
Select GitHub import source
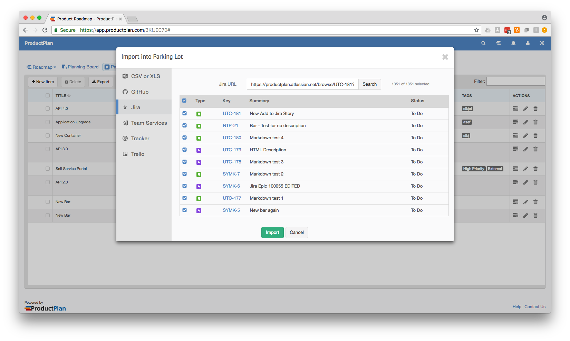(144, 92)
